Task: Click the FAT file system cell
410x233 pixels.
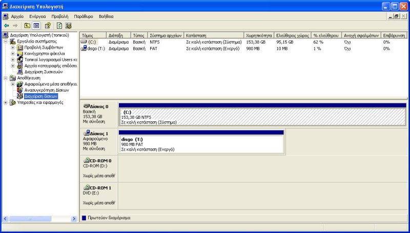Action: tap(153, 49)
